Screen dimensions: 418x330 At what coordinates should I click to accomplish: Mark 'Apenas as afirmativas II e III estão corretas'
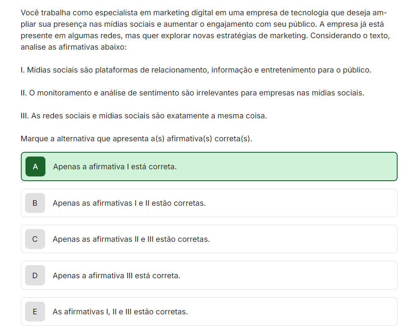[131, 239]
